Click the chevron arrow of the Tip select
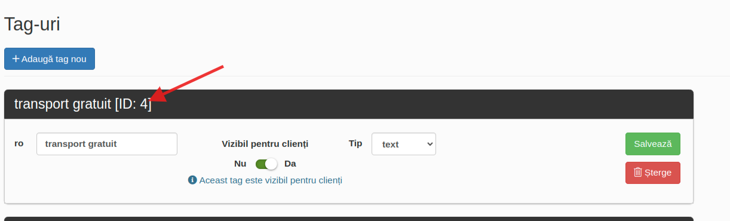This screenshot has width=730, height=221. [429, 144]
